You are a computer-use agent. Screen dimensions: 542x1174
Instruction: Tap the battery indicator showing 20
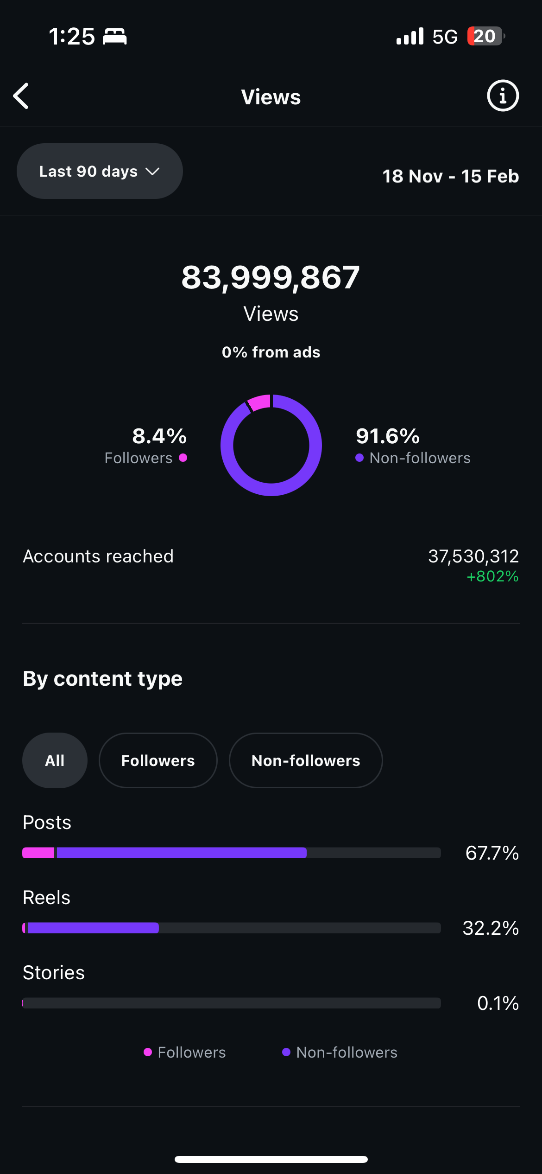pyautogui.click(x=485, y=36)
